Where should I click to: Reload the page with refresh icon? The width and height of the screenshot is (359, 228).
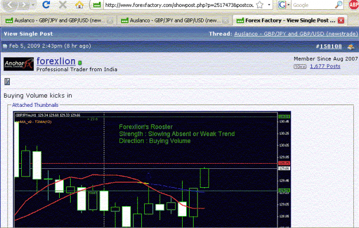[x=47, y=5]
